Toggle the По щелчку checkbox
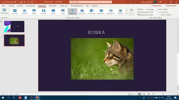This screenshot has height=100, width=179. click(159, 12)
